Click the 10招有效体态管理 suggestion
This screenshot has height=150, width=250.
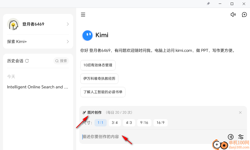pos(98,65)
